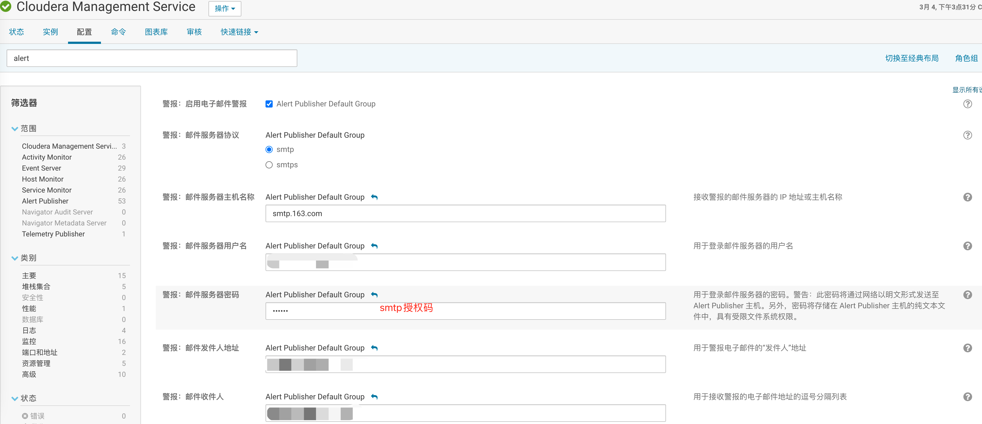The height and width of the screenshot is (424, 982).
Task: Click help icon for mail server password
Action: [967, 295]
